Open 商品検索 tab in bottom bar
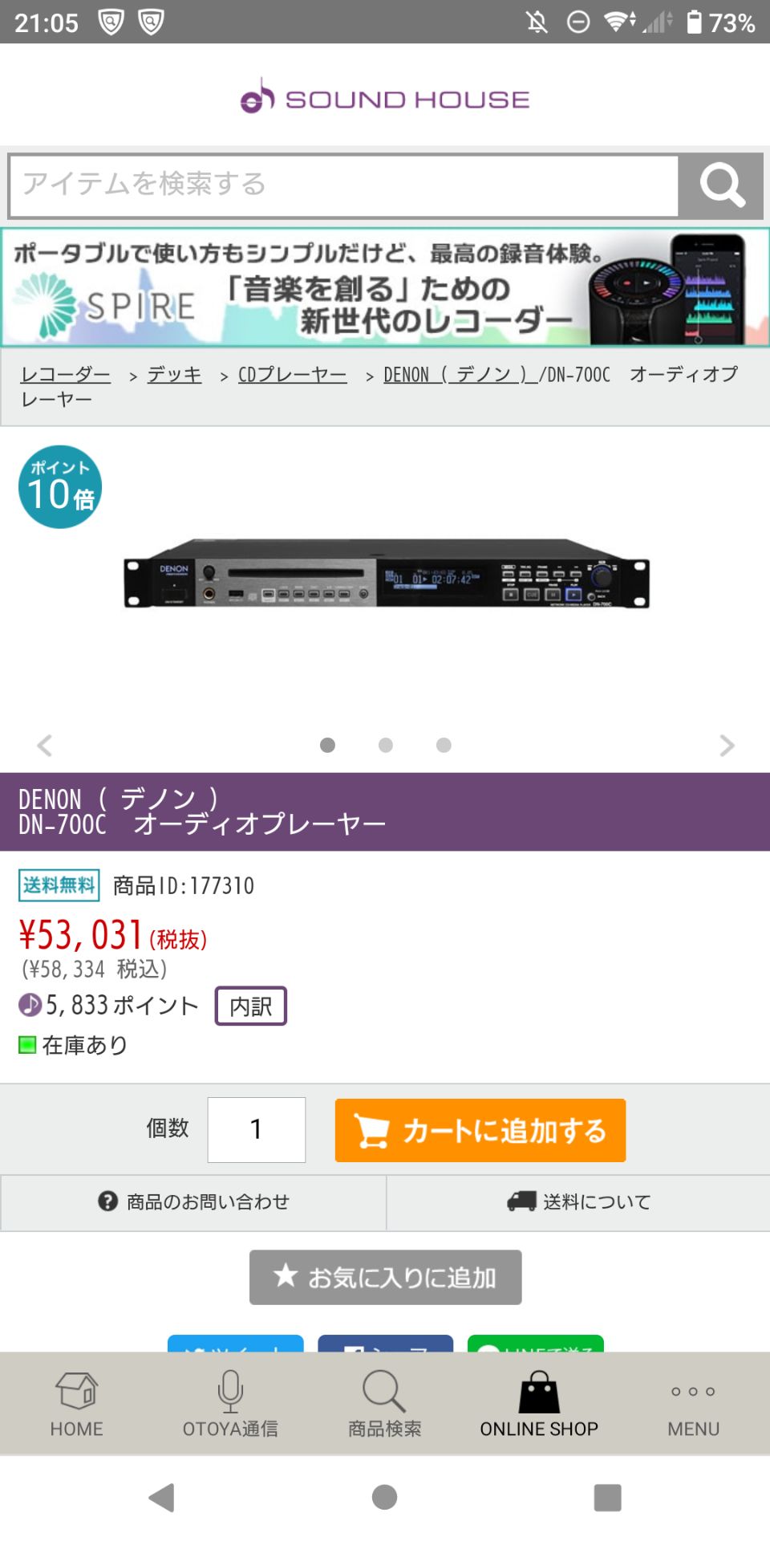This screenshot has height=1541, width=770. pyautogui.click(x=384, y=1405)
